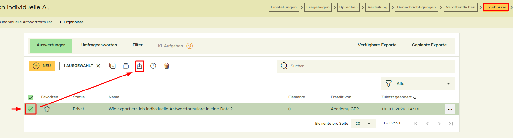Screen dimensions: 513x138
Task: Go to the Veröffentlichen step
Action: [460, 7]
